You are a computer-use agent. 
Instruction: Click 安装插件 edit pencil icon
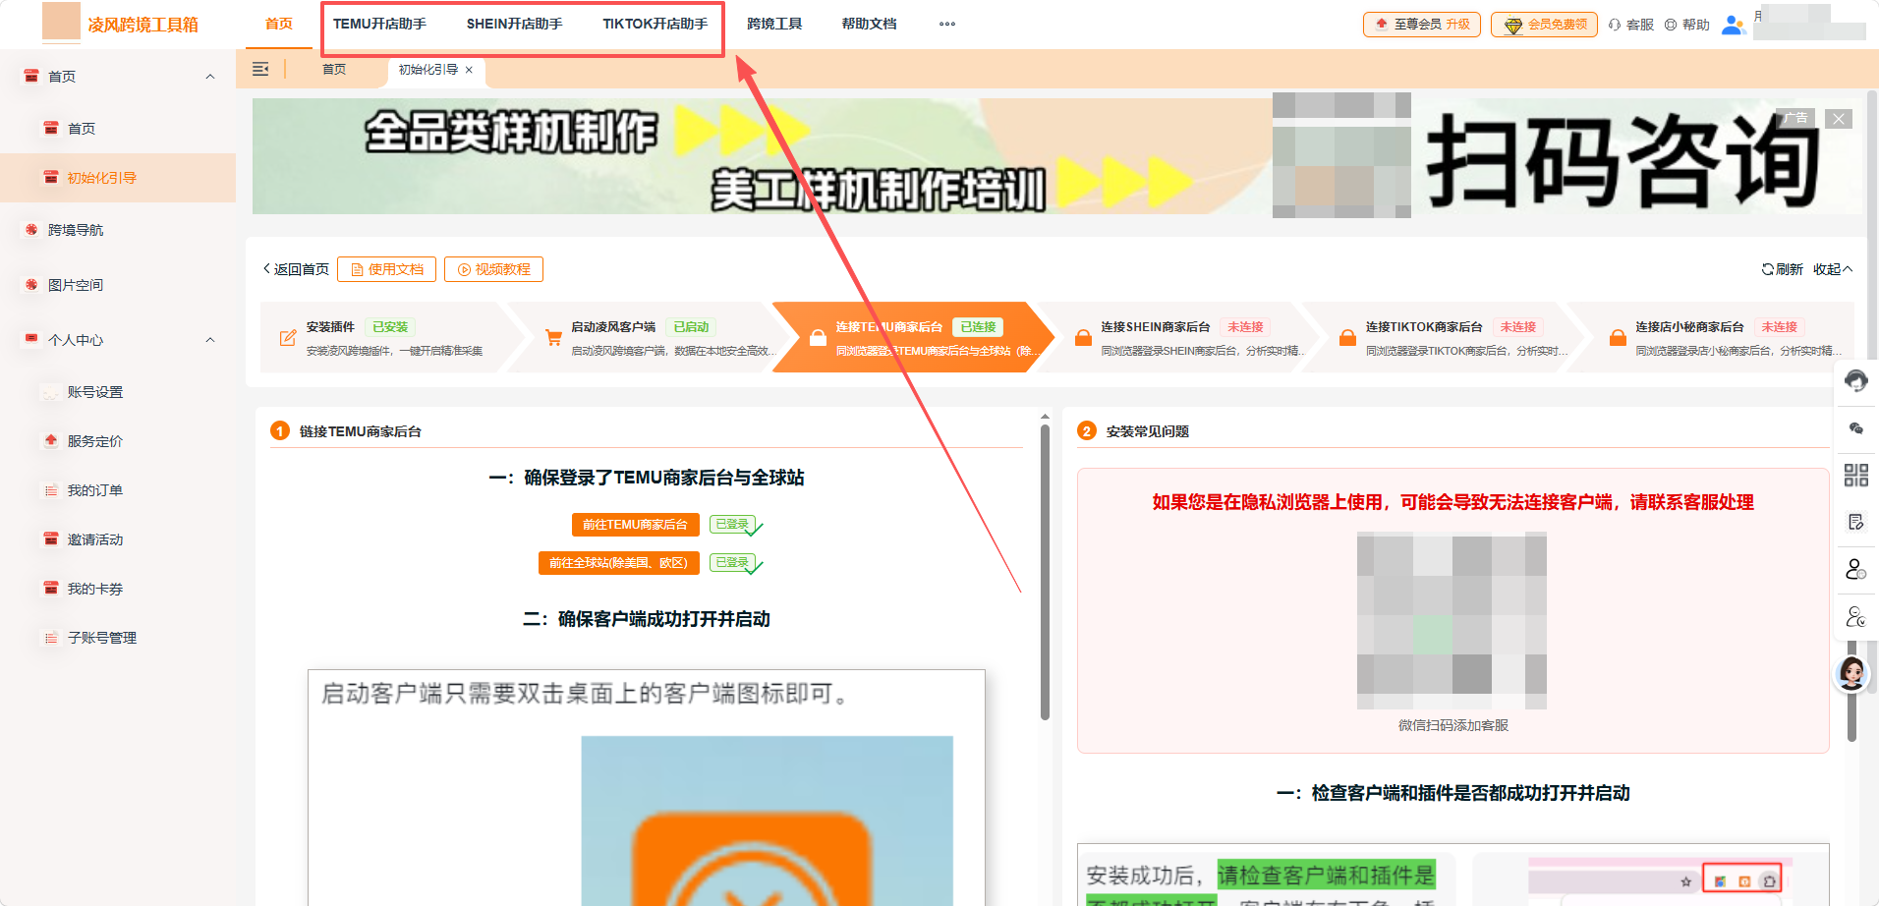coord(288,338)
